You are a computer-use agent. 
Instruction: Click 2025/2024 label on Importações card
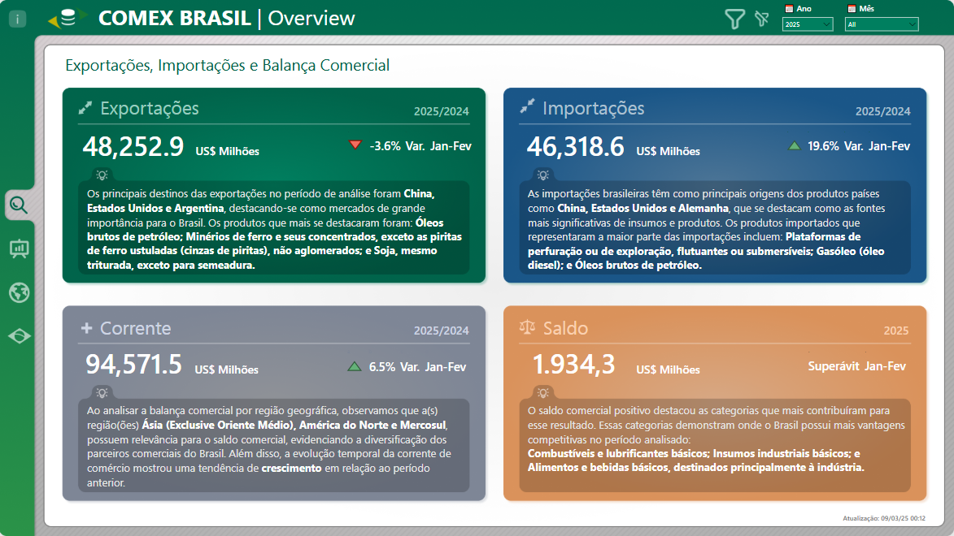click(882, 111)
